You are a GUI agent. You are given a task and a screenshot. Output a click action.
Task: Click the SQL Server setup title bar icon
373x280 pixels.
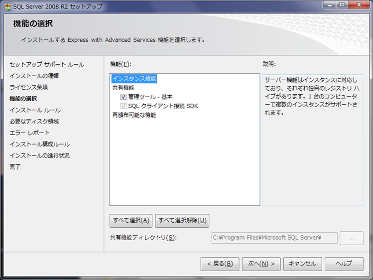7,7
